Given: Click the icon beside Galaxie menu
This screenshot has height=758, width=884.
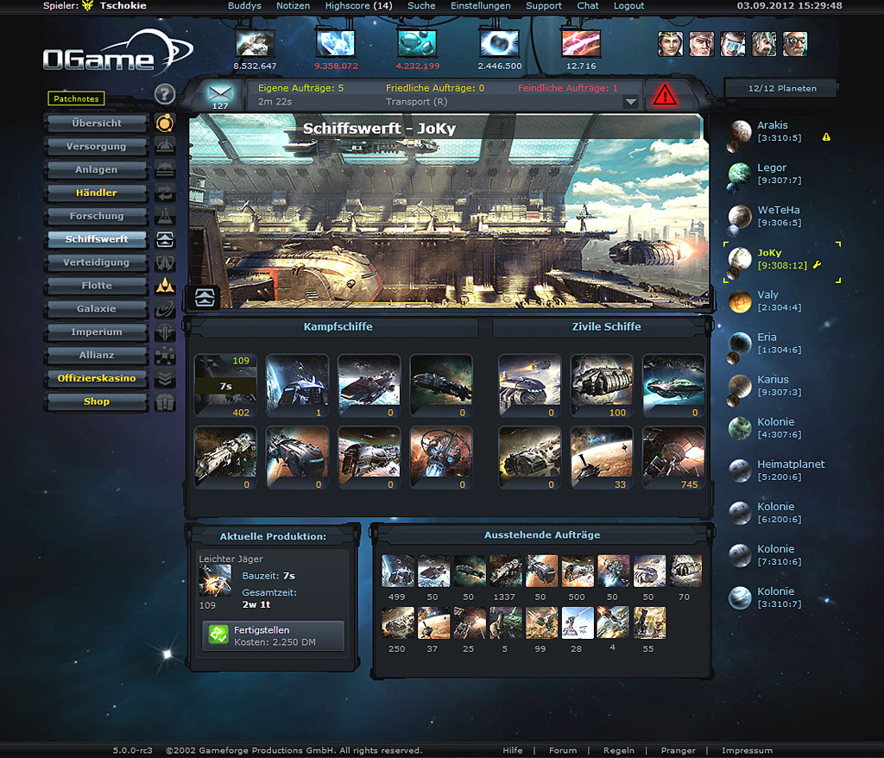Looking at the screenshot, I should (165, 308).
